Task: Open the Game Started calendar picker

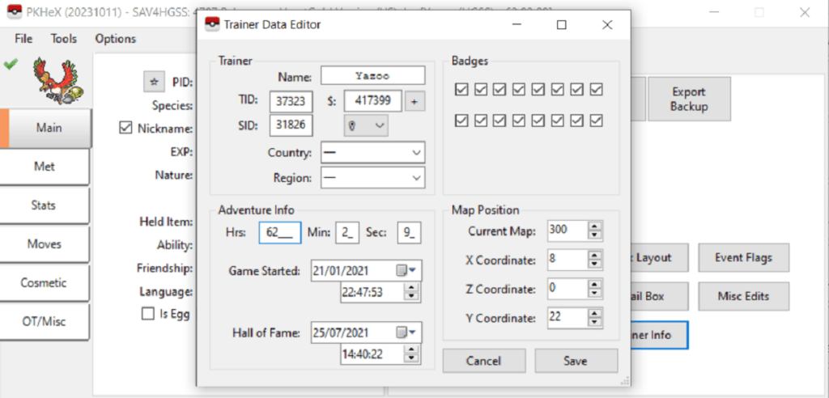Action: click(x=405, y=270)
